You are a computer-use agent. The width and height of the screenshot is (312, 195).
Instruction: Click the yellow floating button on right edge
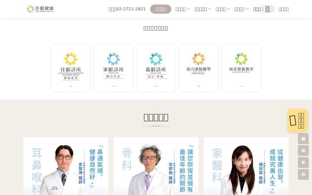tap(297, 120)
